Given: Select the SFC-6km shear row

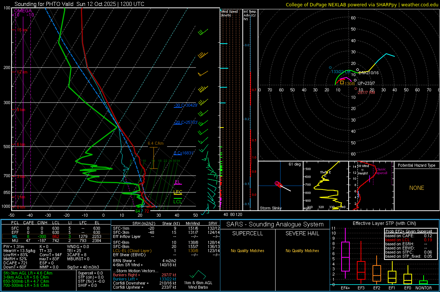Looking at the screenshot, I should tap(166, 242).
